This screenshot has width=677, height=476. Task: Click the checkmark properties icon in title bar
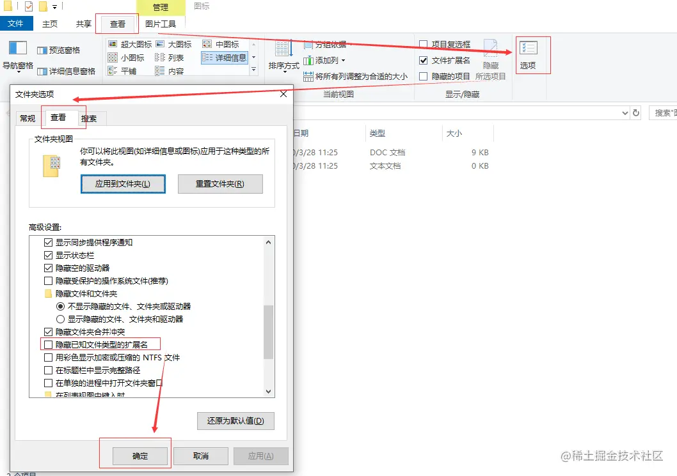click(29, 6)
